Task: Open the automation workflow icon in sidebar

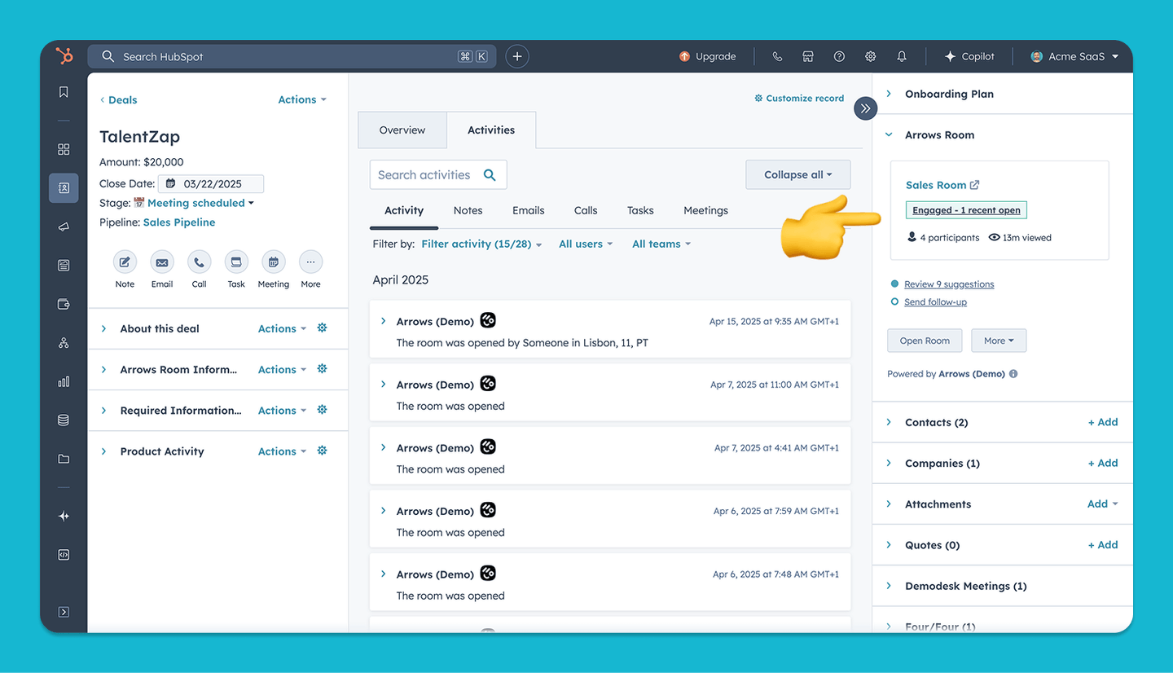Action: tap(64, 343)
